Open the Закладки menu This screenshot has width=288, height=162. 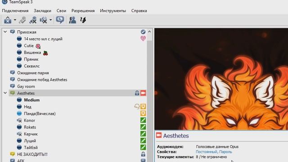pyautogui.click(x=42, y=11)
